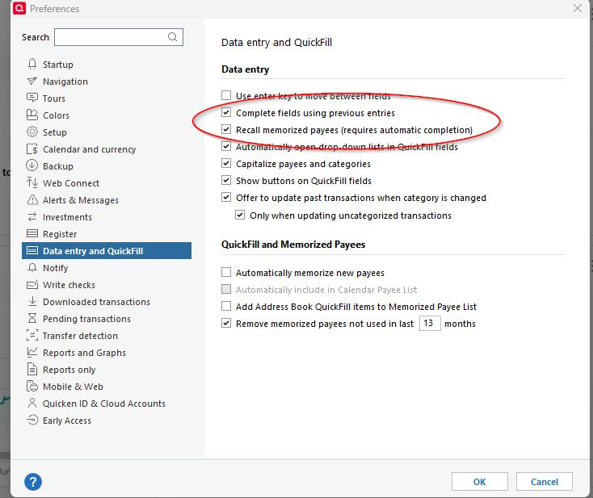
Task: Select the Backup icon in the sidebar
Action: click(x=32, y=165)
